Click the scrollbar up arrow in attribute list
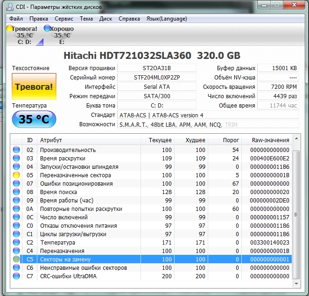 pyautogui.click(x=296, y=139)
